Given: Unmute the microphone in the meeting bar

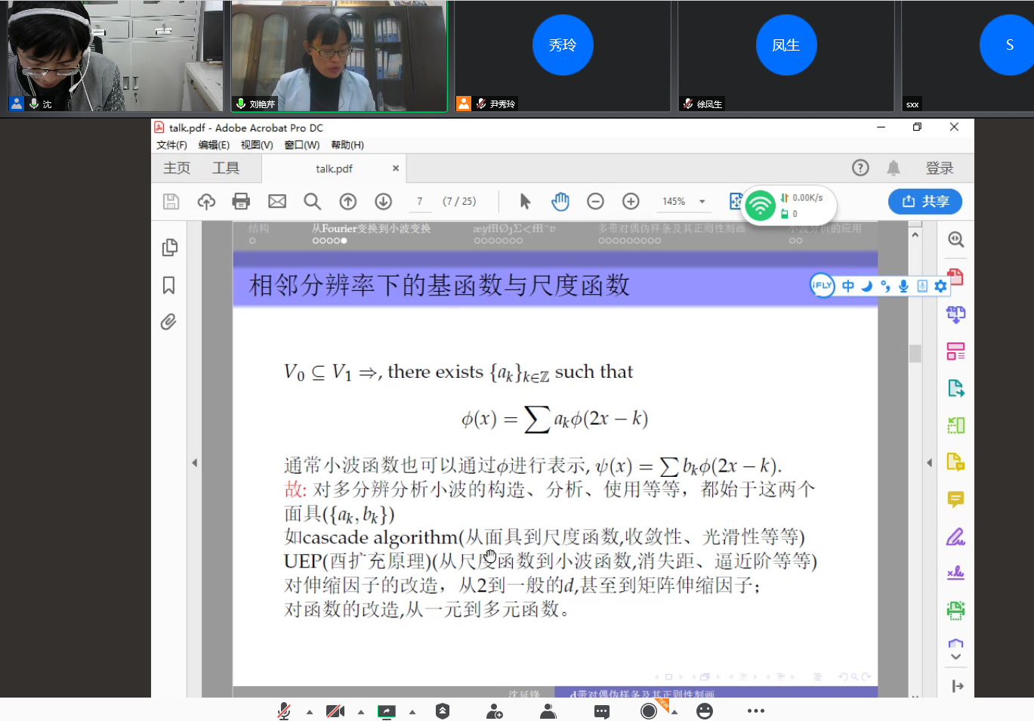Looking at the screenshot, I should [283, 710].
